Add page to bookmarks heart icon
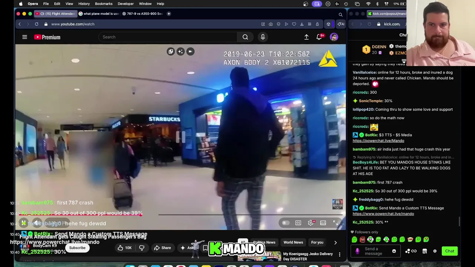The height and width of the screenshot is (267, 475). 294,24
